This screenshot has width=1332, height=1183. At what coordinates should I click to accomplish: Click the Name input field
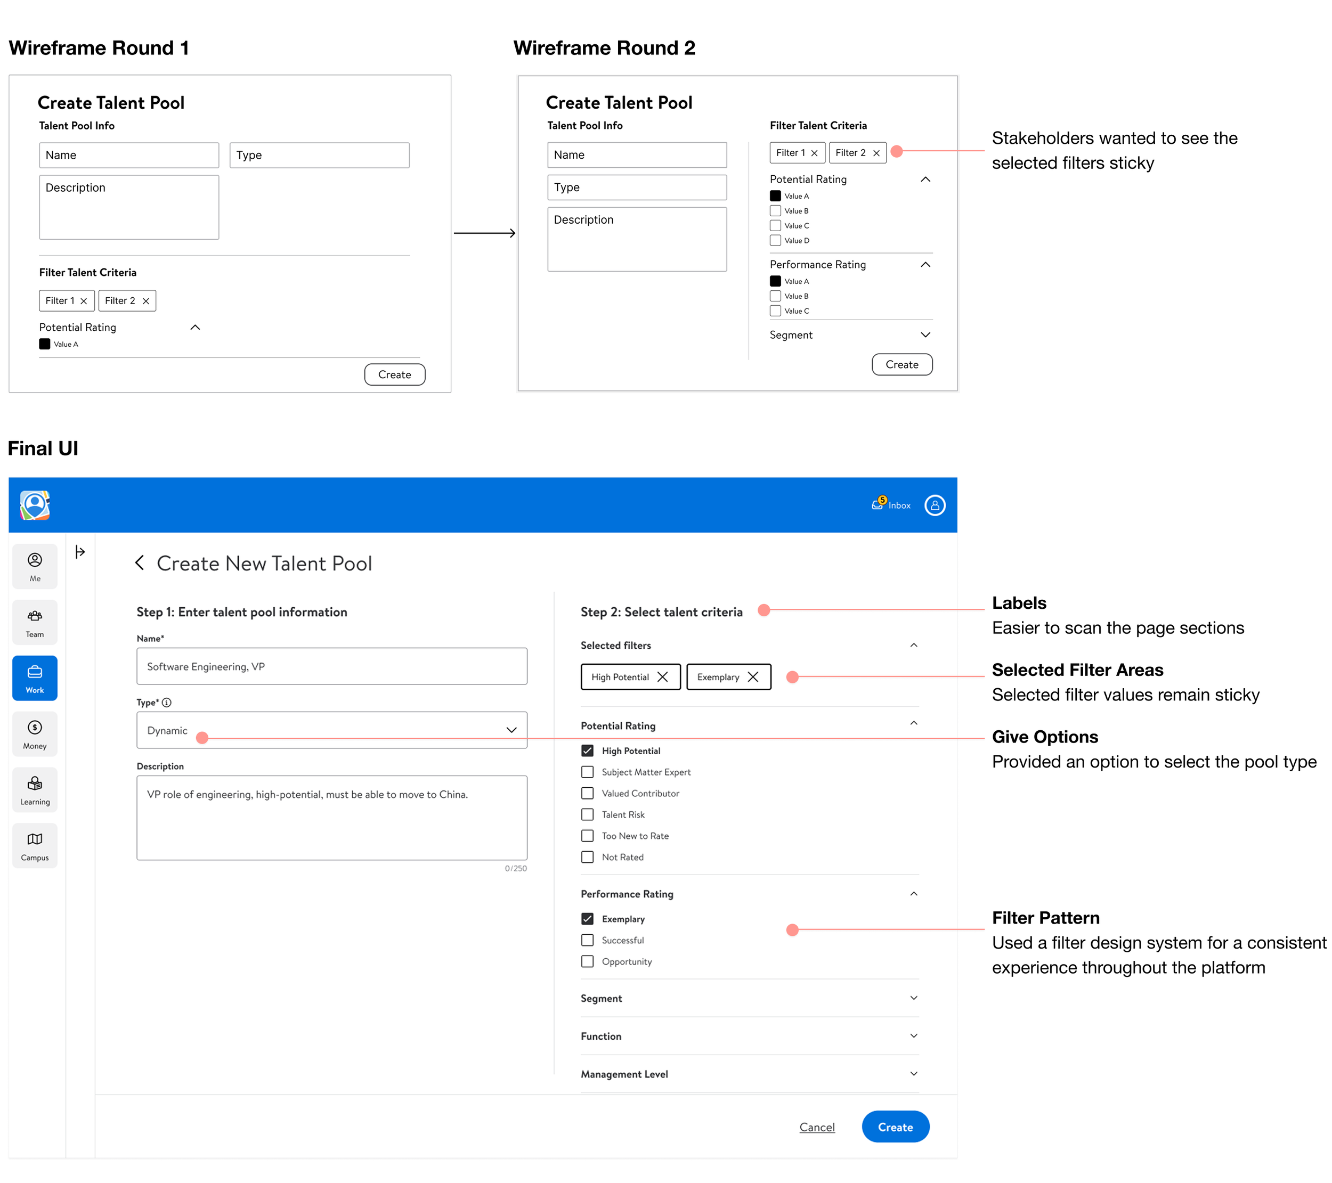[x=332, y=666]
